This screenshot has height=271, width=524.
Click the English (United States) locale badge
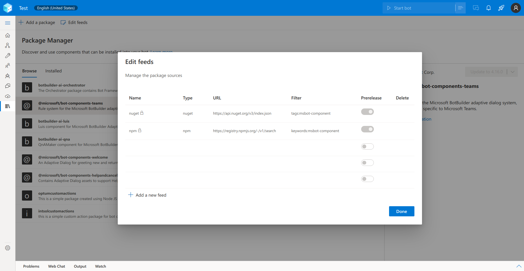[x=56, y=8]
